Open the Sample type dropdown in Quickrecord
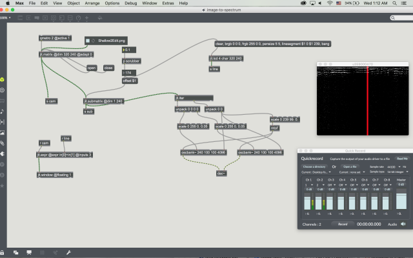The width and height of the screenshot is (413, 258). click(x=398, y=172)
